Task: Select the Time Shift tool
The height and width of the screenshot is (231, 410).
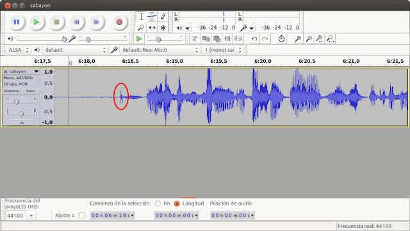Action: (x=152, y=28)
